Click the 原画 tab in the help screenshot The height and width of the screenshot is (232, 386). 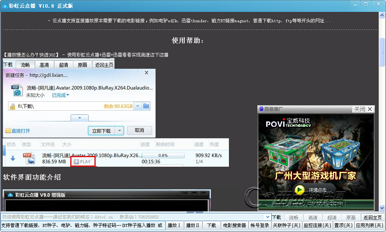coord(83,65)
